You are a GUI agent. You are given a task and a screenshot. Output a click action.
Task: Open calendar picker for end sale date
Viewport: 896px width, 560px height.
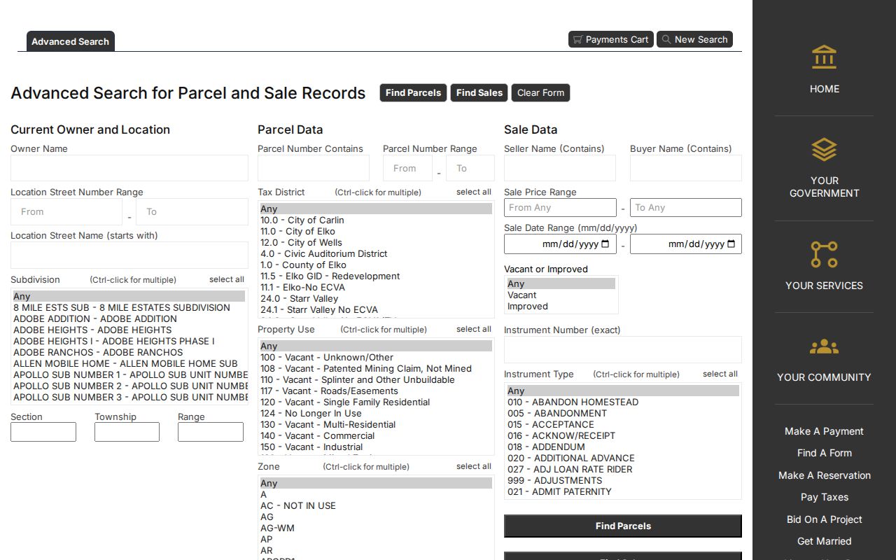(x=731, y=244)
